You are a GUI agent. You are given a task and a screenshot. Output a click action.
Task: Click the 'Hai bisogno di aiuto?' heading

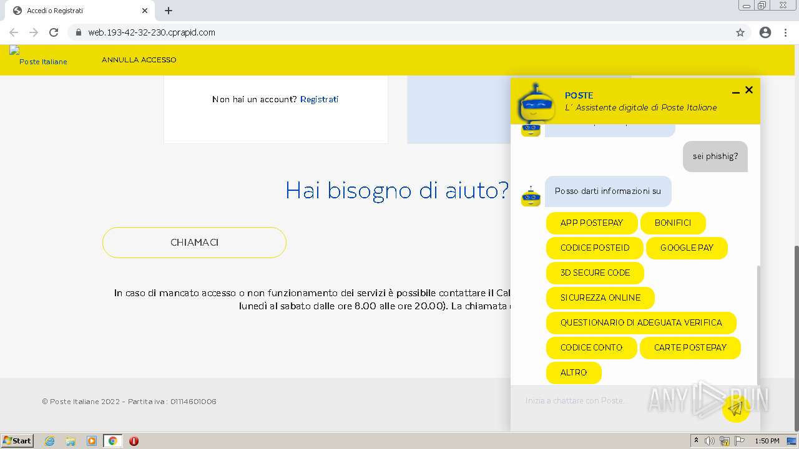coord(397,190)
